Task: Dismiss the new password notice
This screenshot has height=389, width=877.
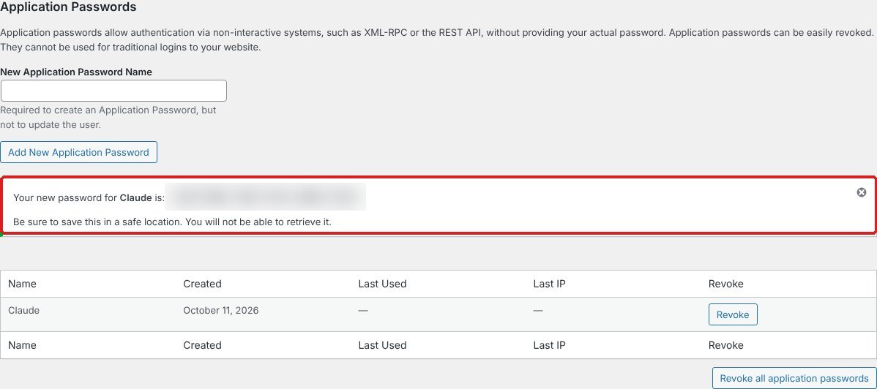Action: [862, 192]
